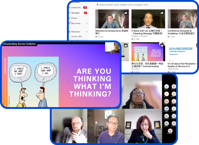Viewport: 199px width, 145px height.
Task: Open the Photos sidebar item
Action: click(74, 18)
